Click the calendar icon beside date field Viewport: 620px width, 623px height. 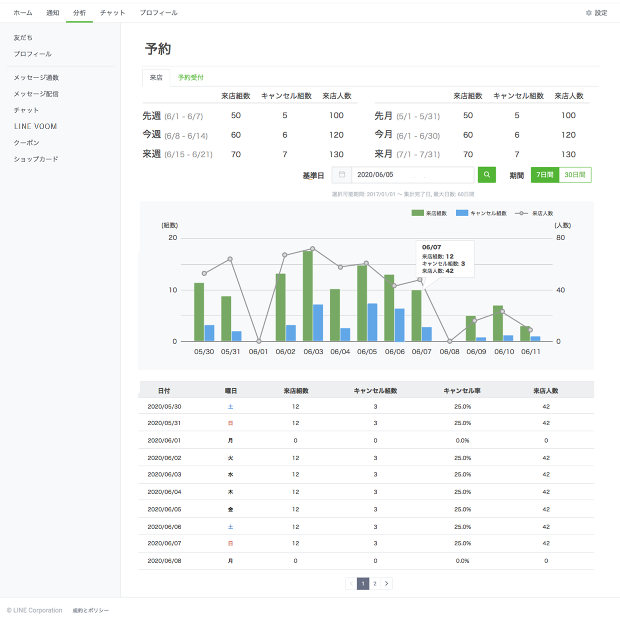(x=342, y=175)
